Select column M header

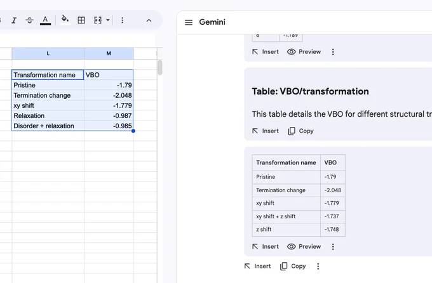(x=109, y=53)
